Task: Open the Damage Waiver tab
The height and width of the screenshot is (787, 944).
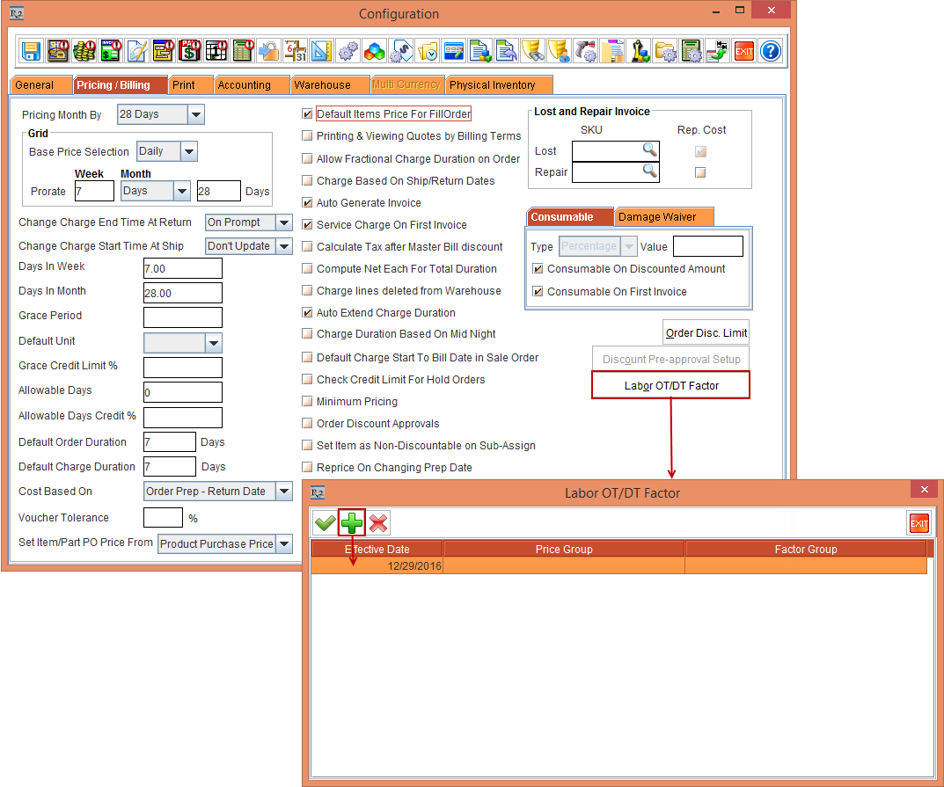Action: click(663, 217)
